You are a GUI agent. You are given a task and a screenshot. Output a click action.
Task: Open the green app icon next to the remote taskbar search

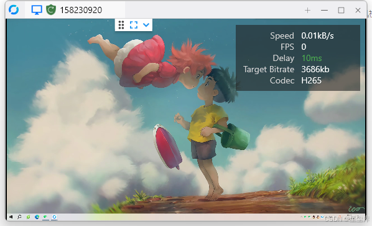coord(28,217)
